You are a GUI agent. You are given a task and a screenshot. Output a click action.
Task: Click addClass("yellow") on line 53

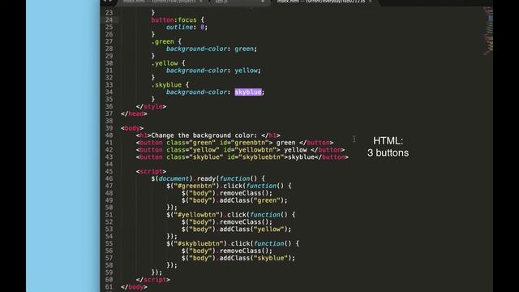(x=254, y=230)
